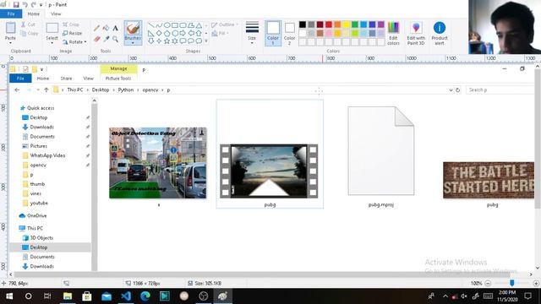Choose the Cloud callout shape
This screenshot has height=304, width=541.
click(x=199, y=41)
